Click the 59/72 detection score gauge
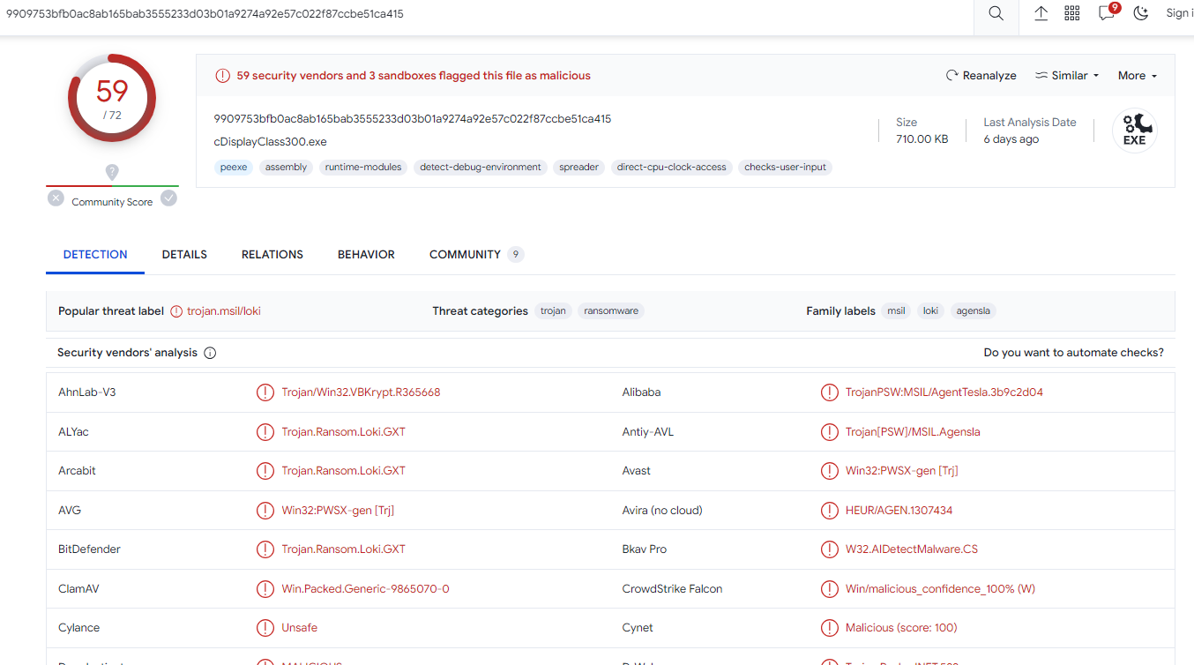1194x665 pixels. pyautogui.click(x=112, y=98)
